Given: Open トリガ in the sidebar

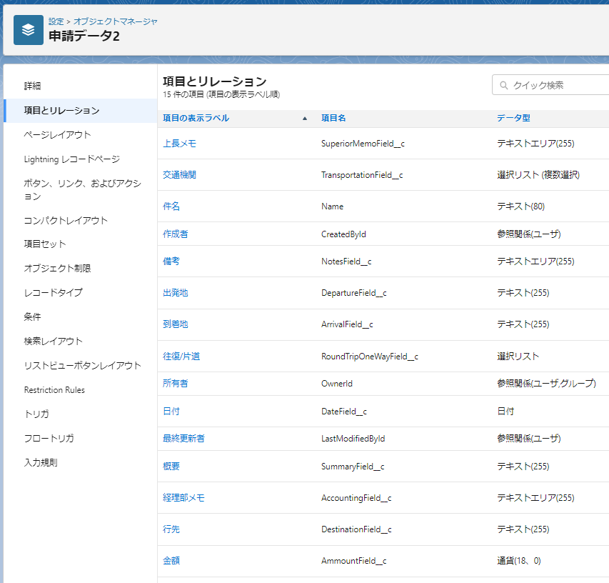Looking at the screenshot, I should [36, 414].
